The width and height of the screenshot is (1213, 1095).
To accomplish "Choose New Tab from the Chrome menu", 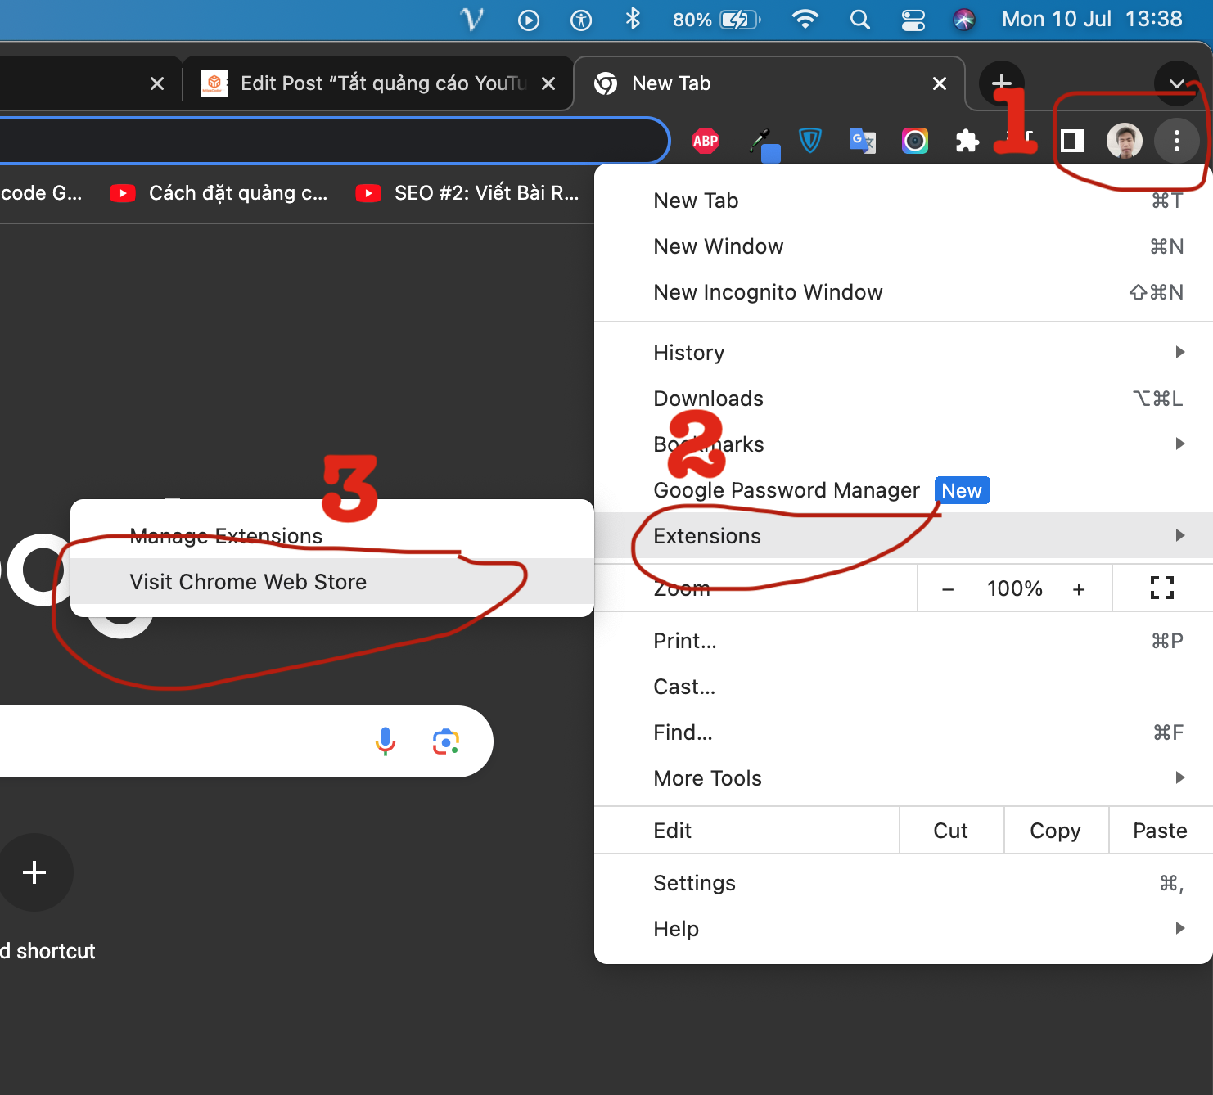I will 904,201.
